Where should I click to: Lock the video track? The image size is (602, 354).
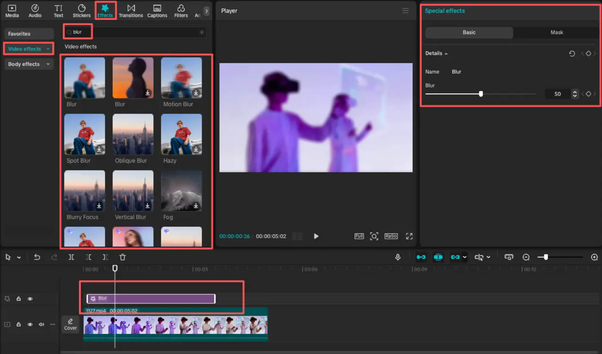click(19, 324)
